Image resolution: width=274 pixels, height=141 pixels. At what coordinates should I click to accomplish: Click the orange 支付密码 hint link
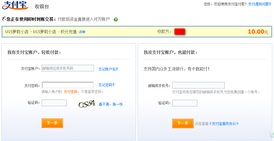click(70, 92)
